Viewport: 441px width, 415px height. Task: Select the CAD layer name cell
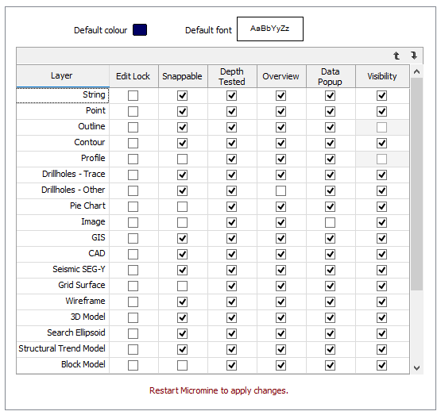[63, 255]
